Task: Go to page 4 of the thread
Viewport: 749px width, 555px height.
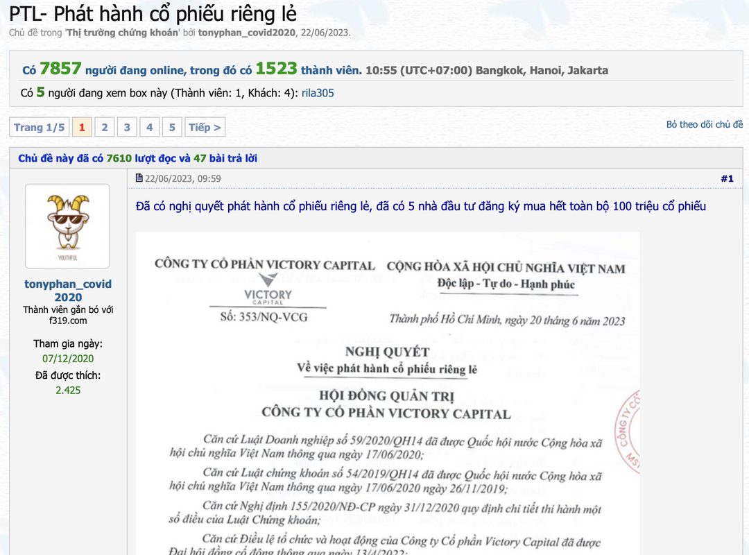Action: [x=150, y=127]
